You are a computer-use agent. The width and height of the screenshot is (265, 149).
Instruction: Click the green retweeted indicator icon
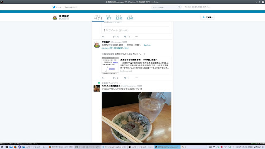pos(99,83)
